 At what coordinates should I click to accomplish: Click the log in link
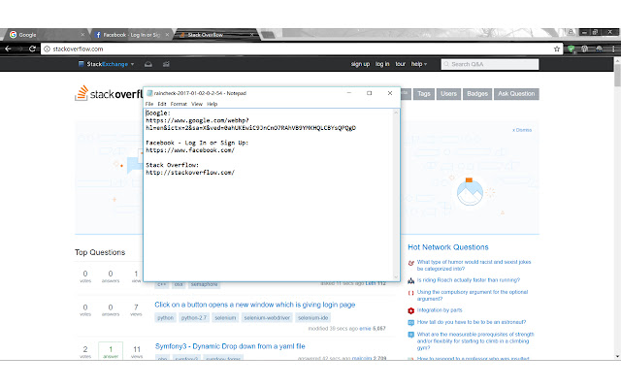click(x=382, y=64)
